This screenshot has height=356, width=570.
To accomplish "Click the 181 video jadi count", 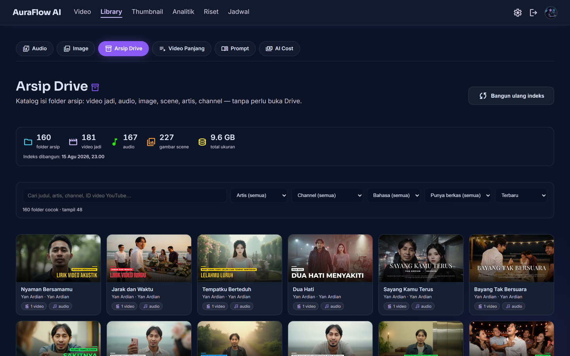I will [89, 137].
